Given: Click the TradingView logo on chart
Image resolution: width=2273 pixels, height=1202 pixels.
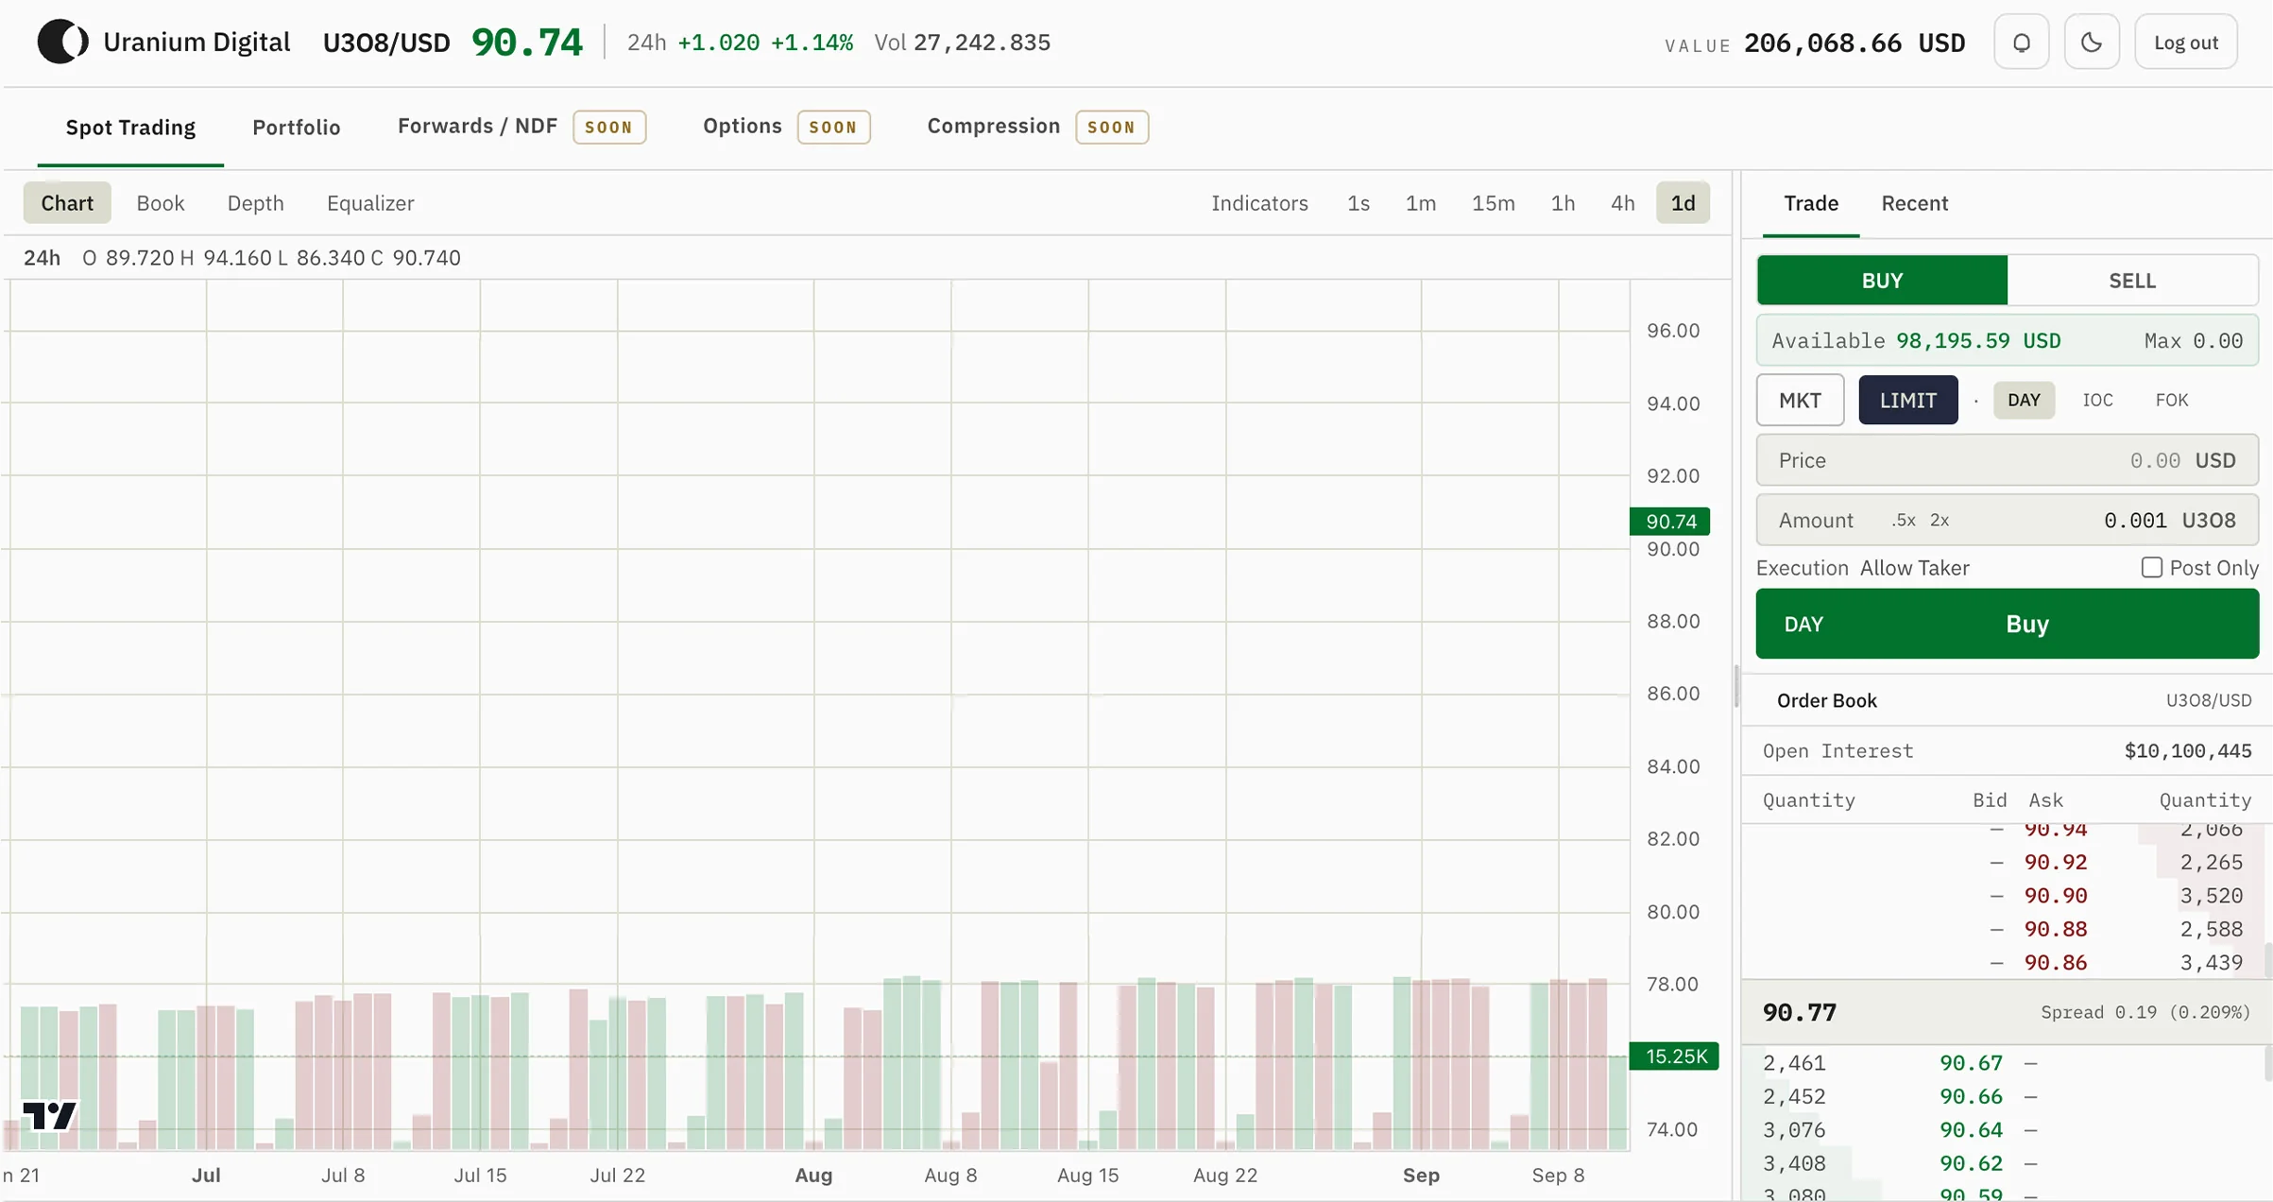Looking at the screenshot, I should click(x=48, y=1115).
